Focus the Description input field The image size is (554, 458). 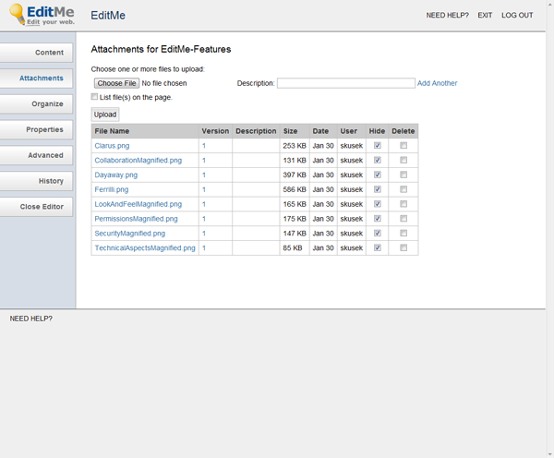pyautogui.click(x=346, y=83)
